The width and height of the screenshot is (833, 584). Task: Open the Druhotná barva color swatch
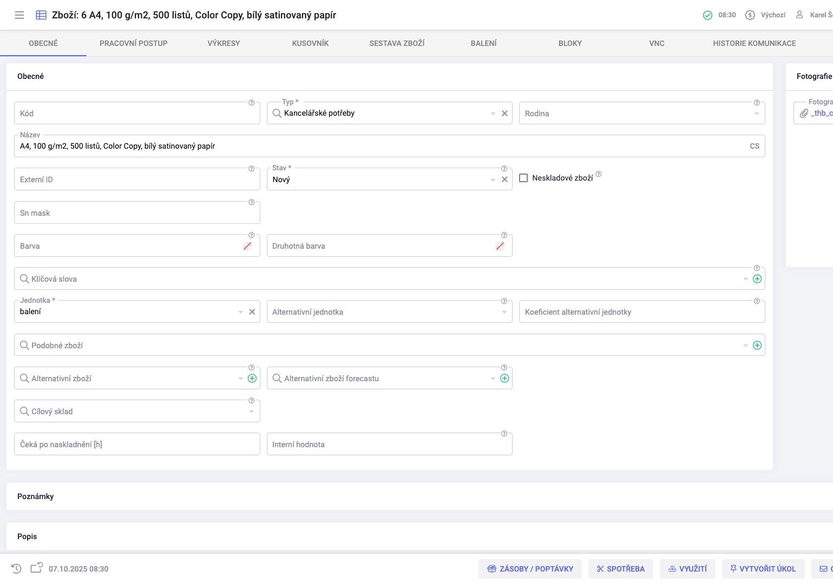point(500,246)
